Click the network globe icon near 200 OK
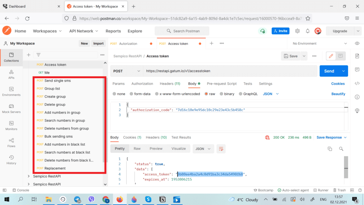 coord(267,137)
